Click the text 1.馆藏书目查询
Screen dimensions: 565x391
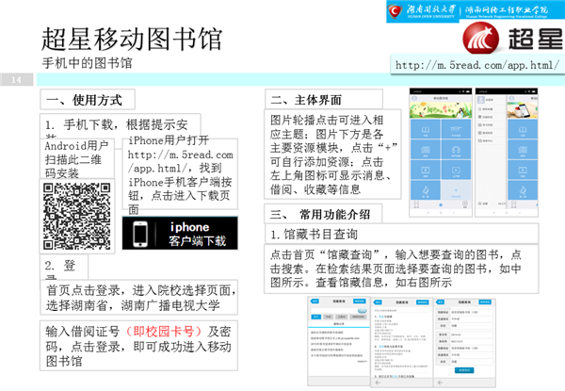pos(314,235)
